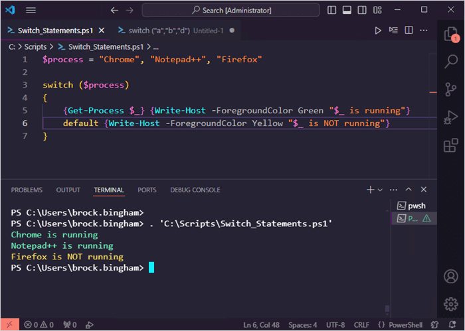This screenshot has width=465, height=331.
Task: Change end of line sequence CRLF
Action: (x=361, y=325)
